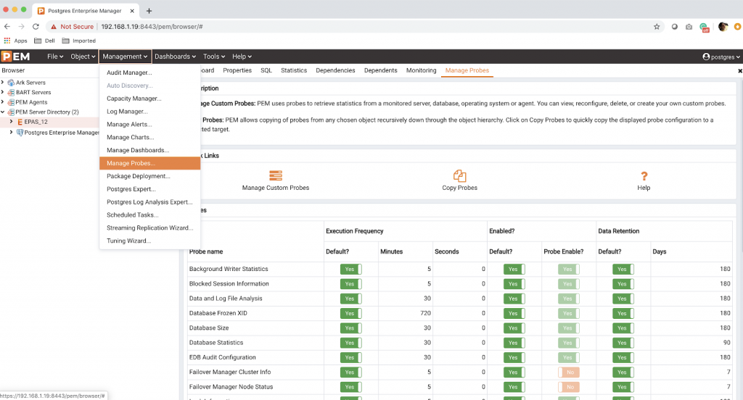Open the Apps grid bookmark icon
Screen dimensions: 743x400
pyautogui.click(x=7, y=41)
